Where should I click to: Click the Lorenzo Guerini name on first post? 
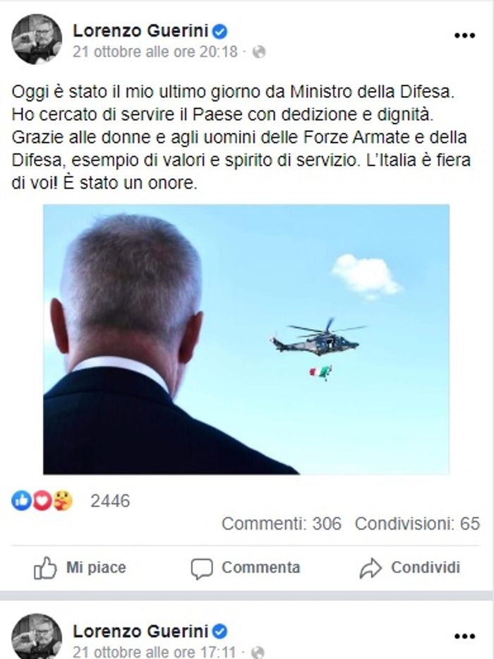[x=140, y=30]
